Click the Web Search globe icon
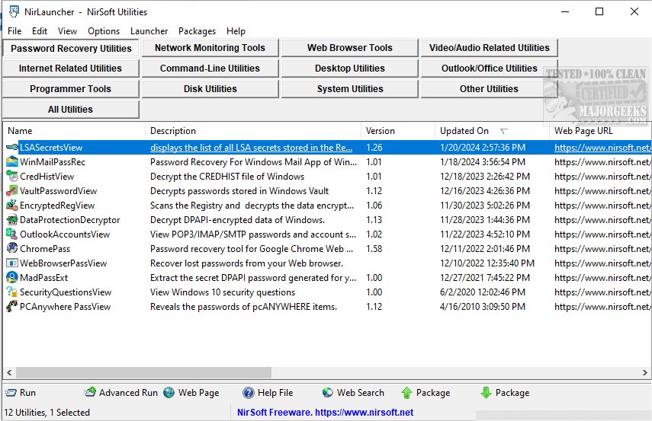Screen dimensions: 652x421 (x=328, y=393)
